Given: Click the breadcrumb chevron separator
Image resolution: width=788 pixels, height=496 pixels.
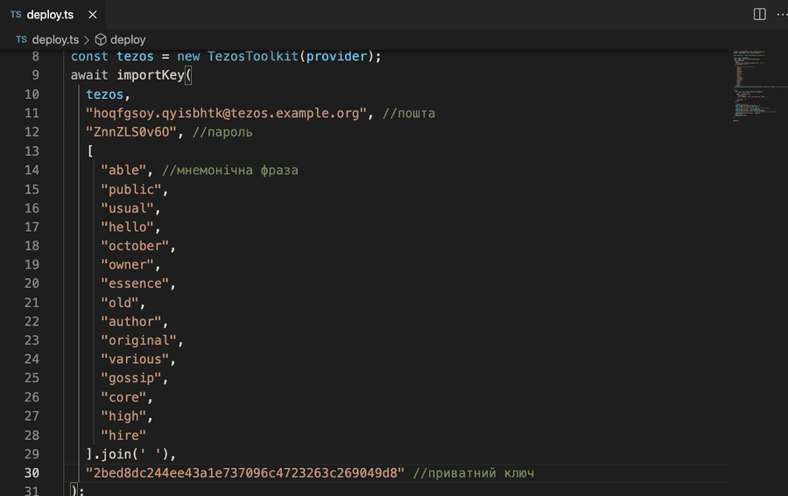Looking at the screenshot, I should [x=87, y=39].
